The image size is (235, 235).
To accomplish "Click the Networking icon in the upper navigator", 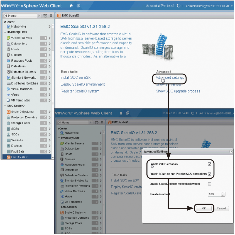I will (x=8, y=26).
